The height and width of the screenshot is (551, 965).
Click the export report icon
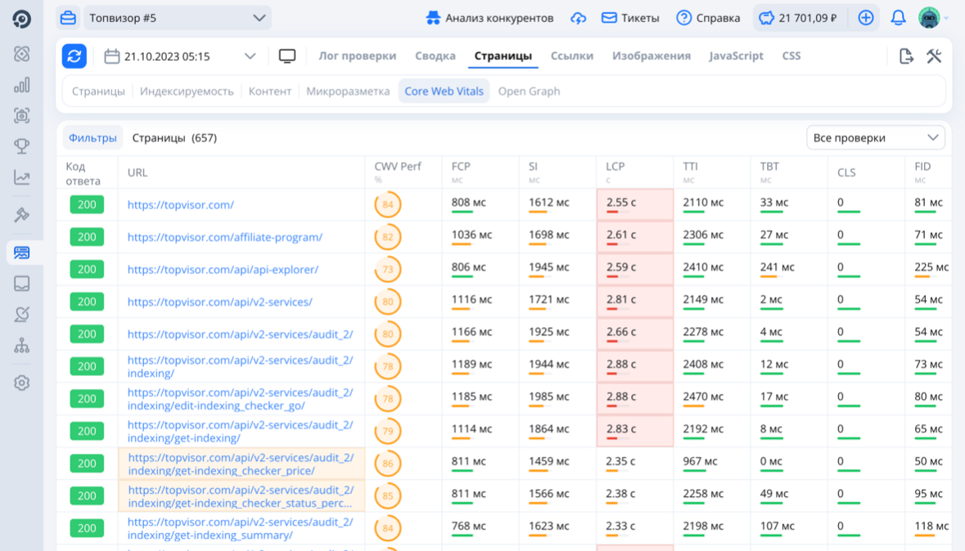pos(906,56)
